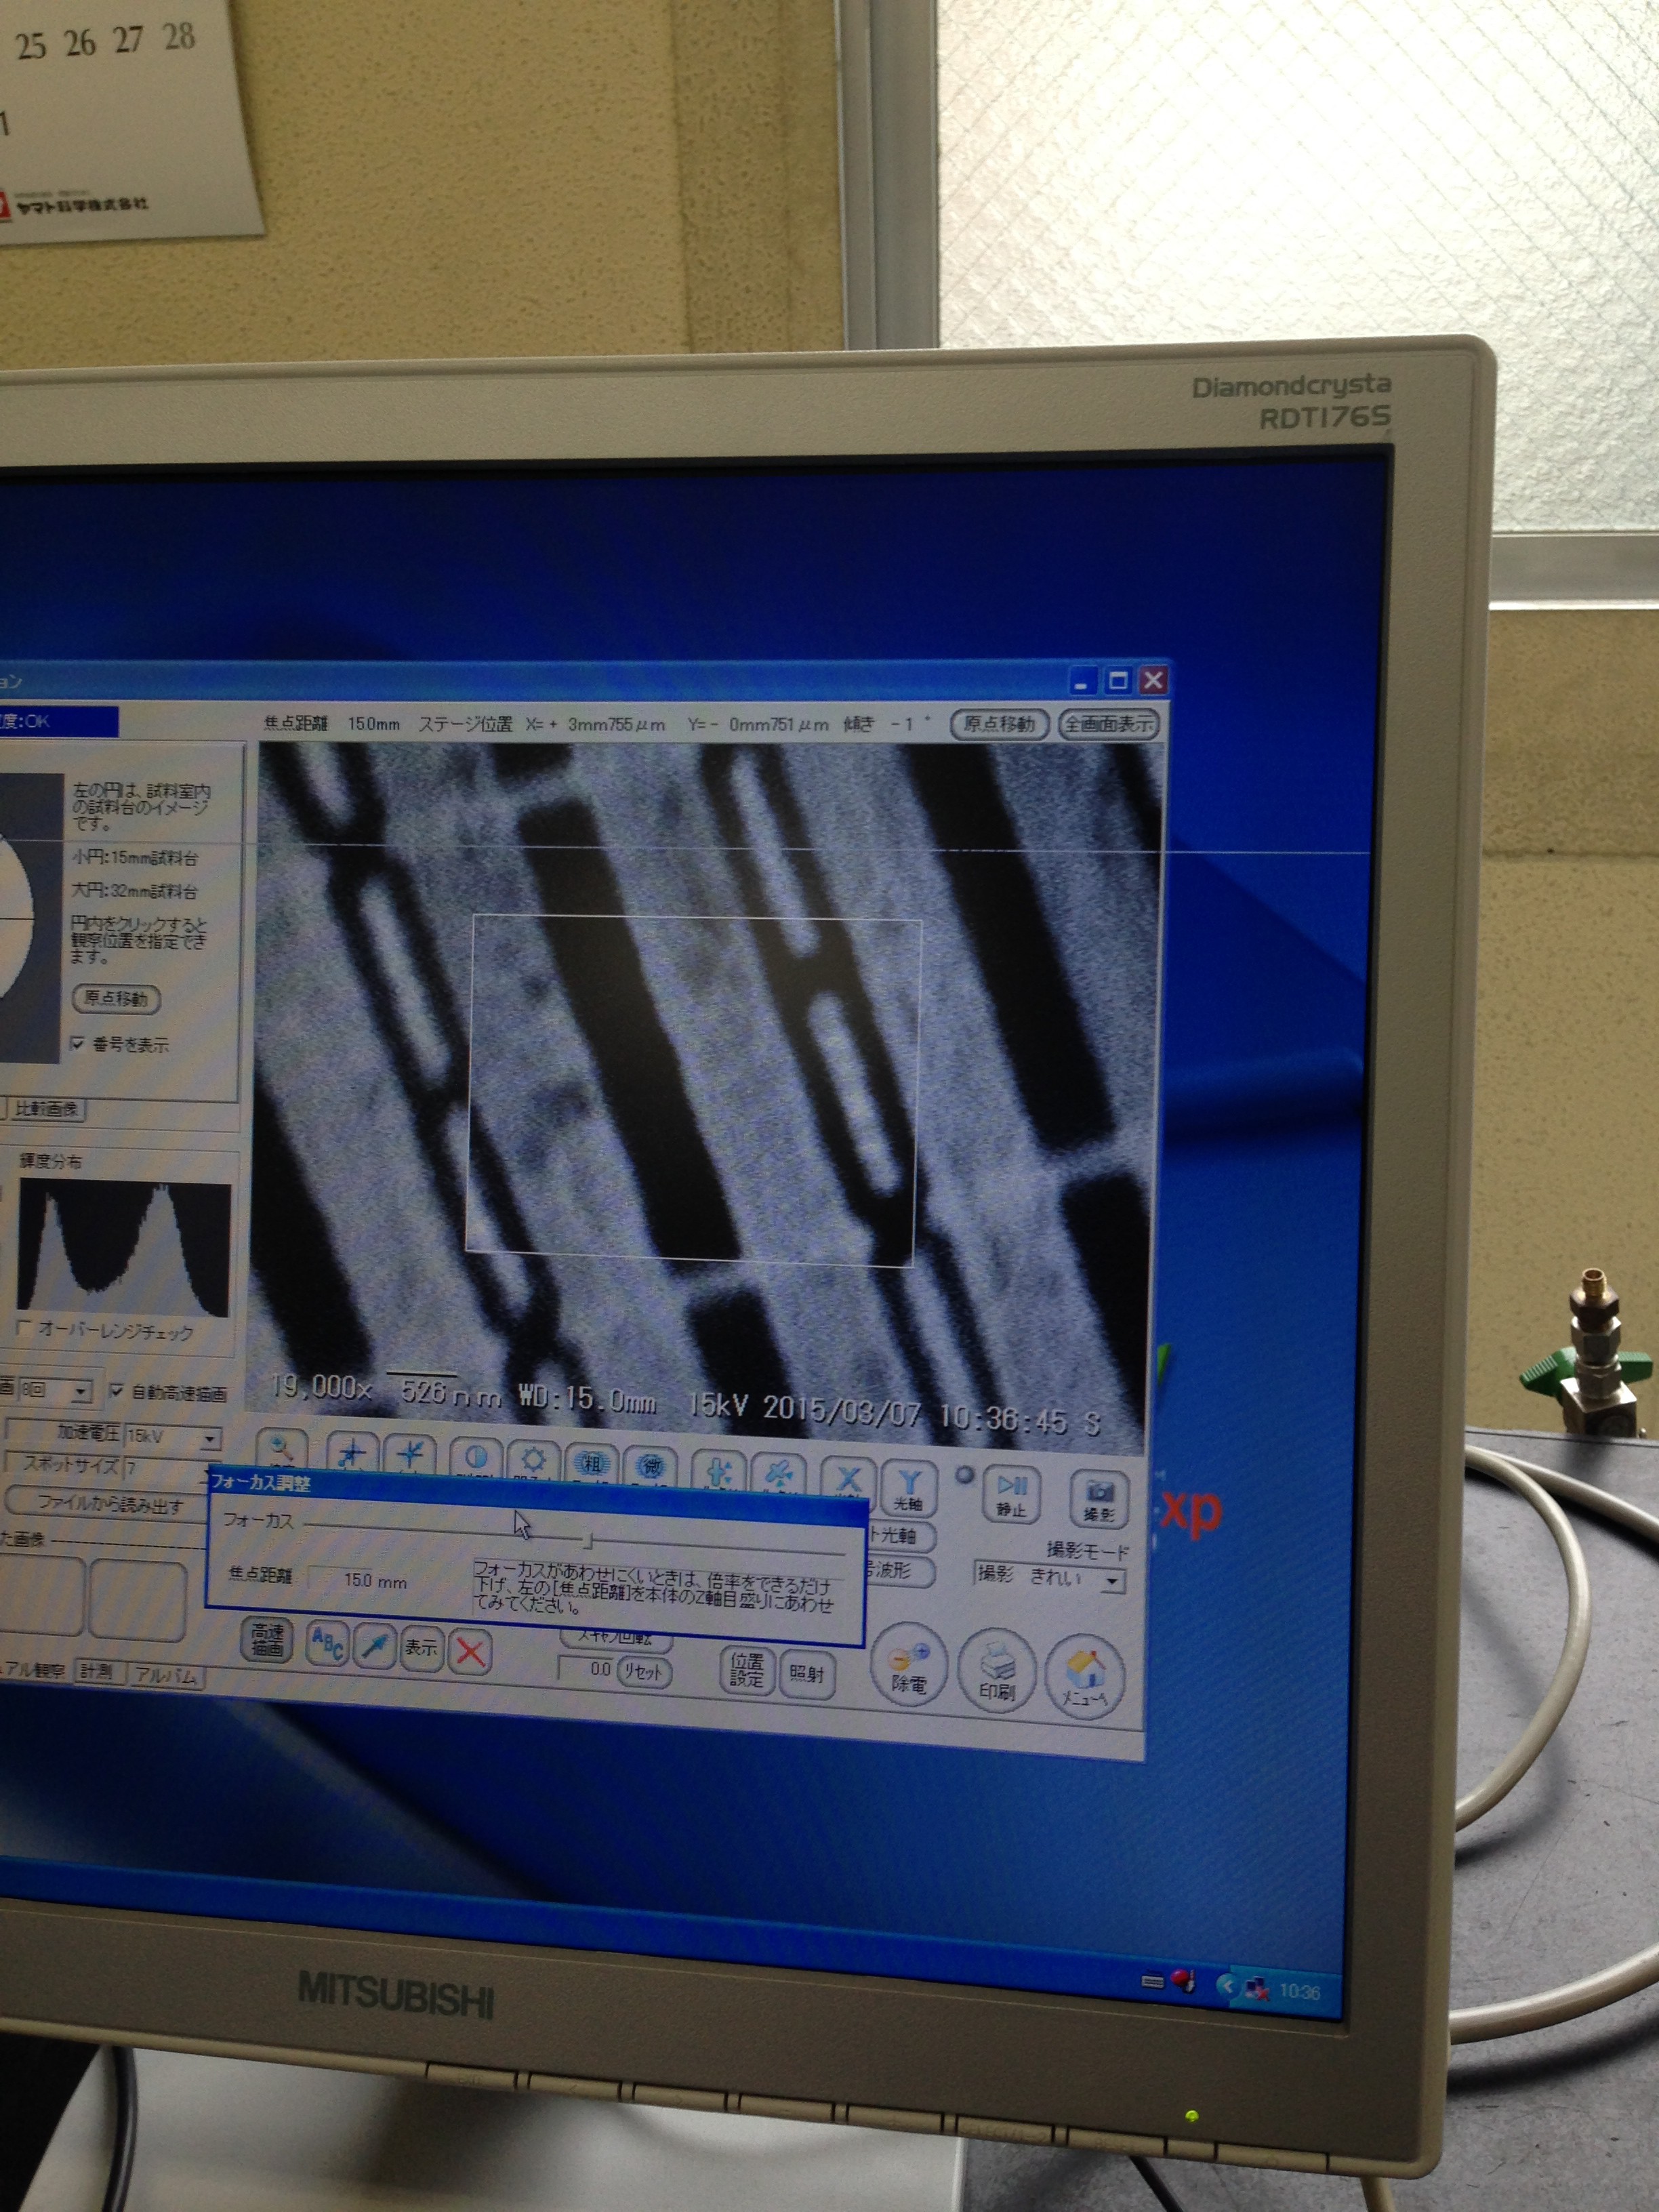Switch to the 比較画像 tab
The width and height of the screenshot is (1659, 2212).
pyautogui.click(x=47, y=1108)
